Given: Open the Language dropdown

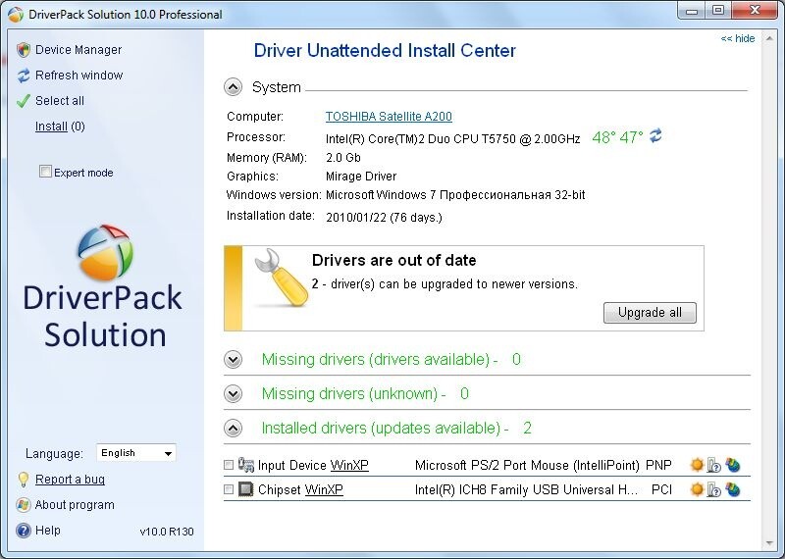Looking at the screenshot, I should coord(136,453).
